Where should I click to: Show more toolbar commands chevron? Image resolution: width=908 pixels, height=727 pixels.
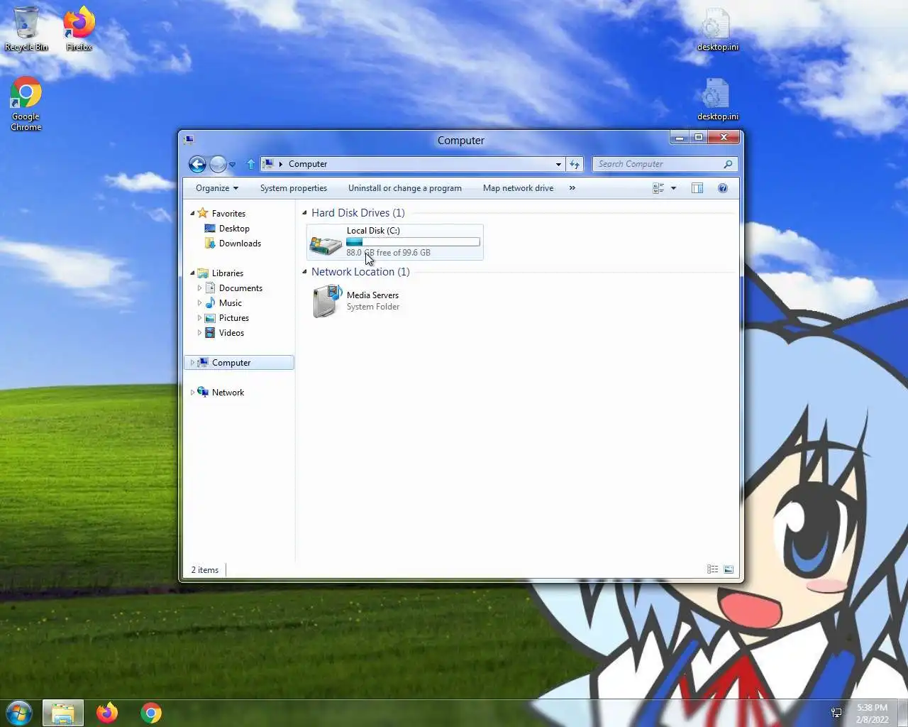pyautogui.click(x=572, y=188)
